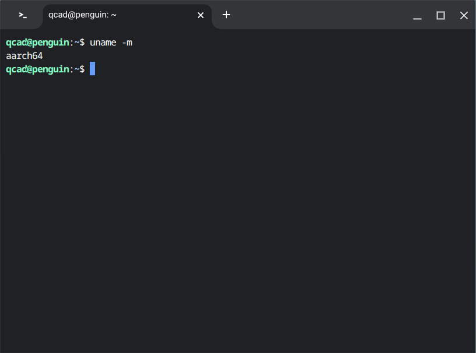Image resolution: width=476 pixels, height=353 pixels.
Task: Click the -m flag in the command
Action: coord(127,43)
